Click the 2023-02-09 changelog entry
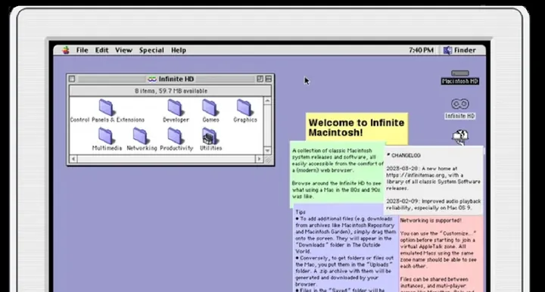The width and height of the screenshot is (545, 292). pyautogui.click(x=434, y=204)
